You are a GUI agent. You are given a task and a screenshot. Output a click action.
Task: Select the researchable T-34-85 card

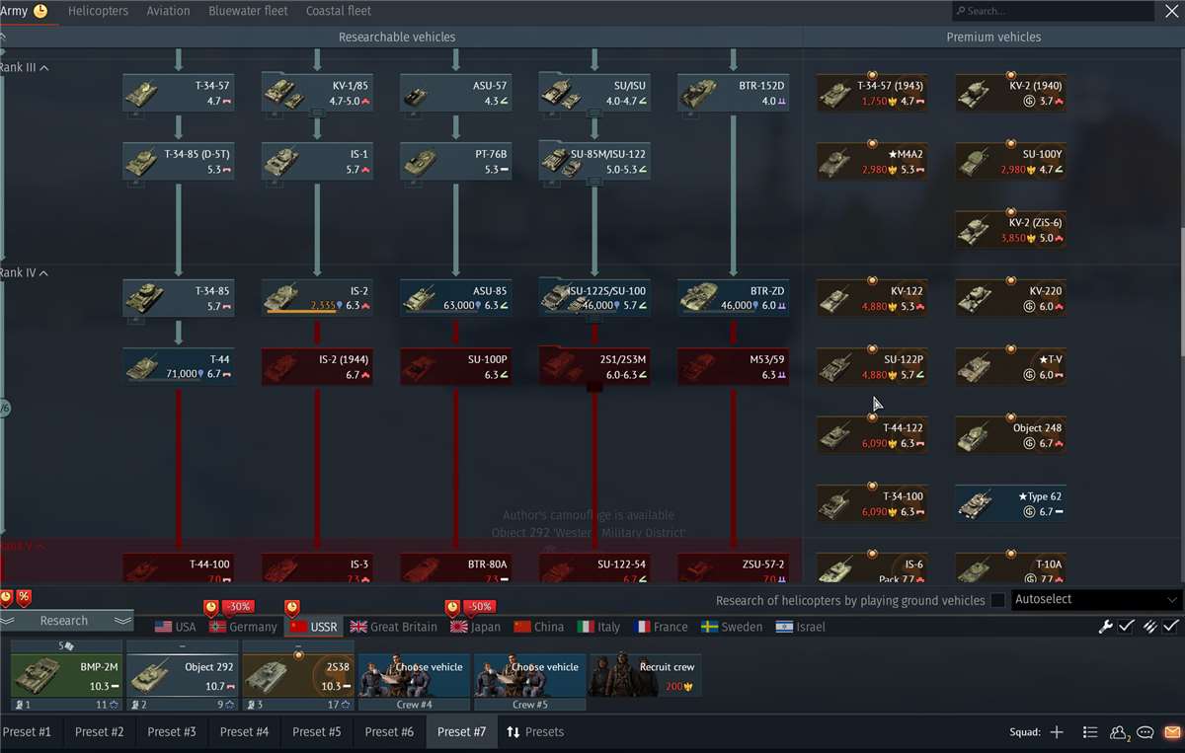(x=179, y=298)
